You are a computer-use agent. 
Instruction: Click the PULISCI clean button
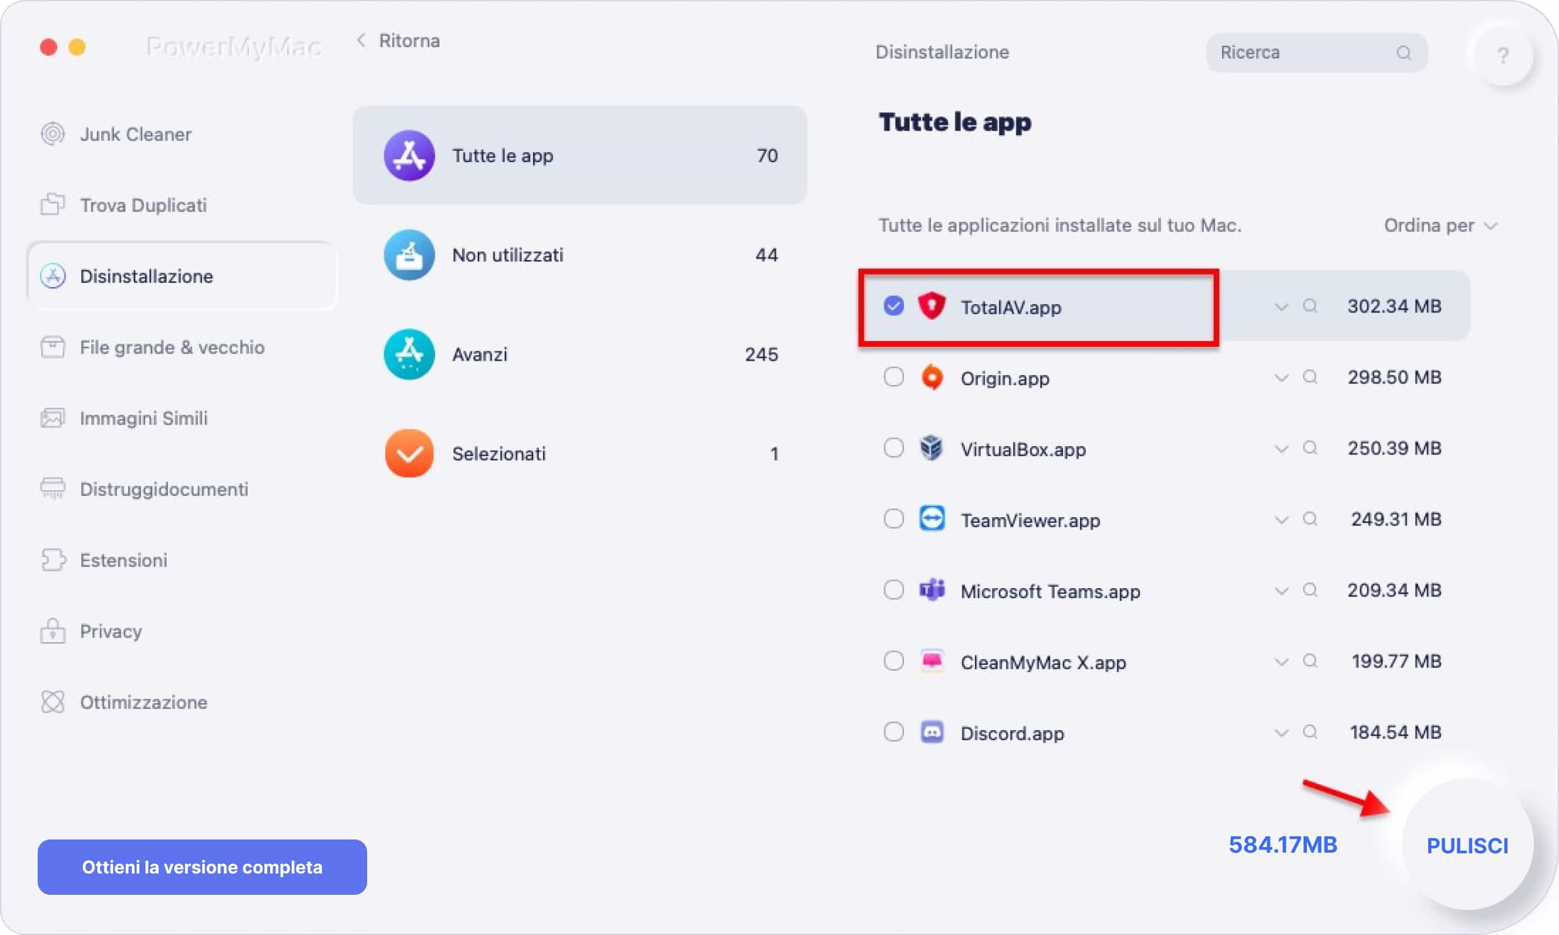pos(1467,845)
